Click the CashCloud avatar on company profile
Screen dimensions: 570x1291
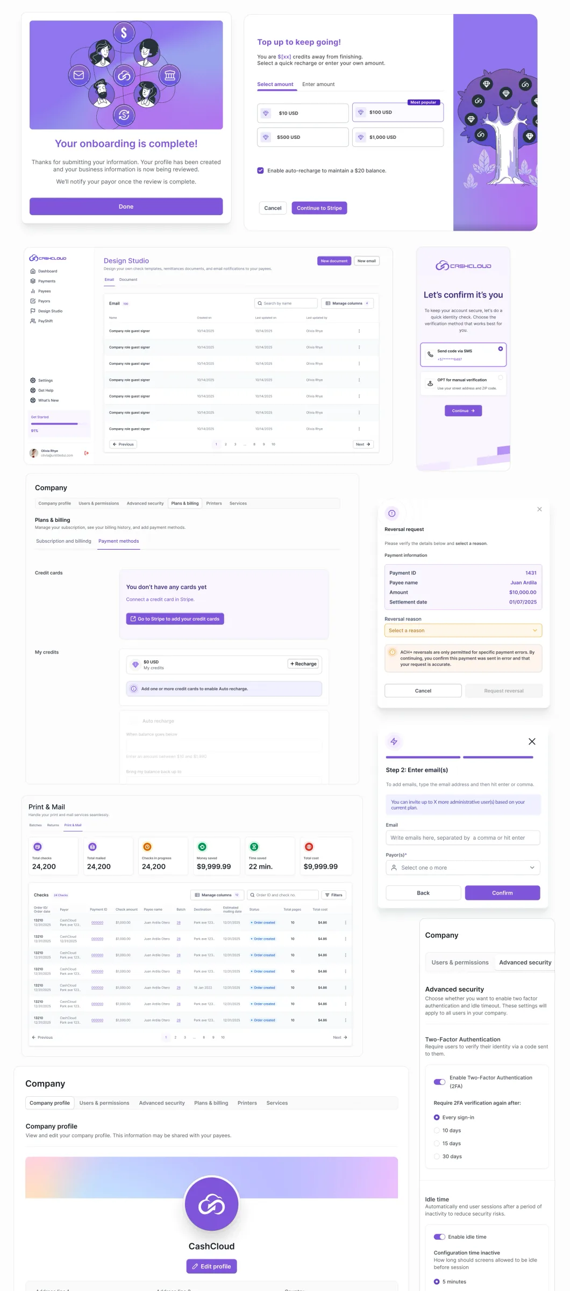212,1205
